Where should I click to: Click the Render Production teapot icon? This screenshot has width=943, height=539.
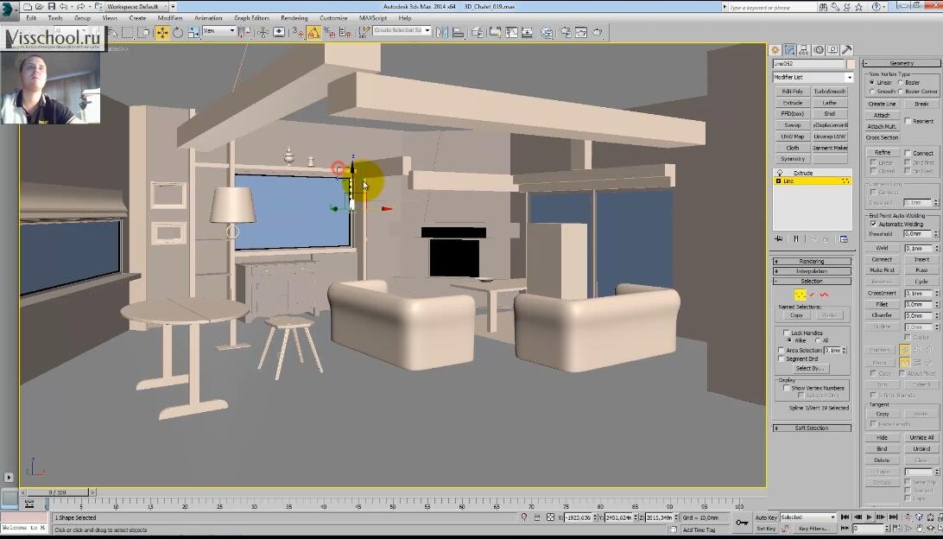coord(598,33)
